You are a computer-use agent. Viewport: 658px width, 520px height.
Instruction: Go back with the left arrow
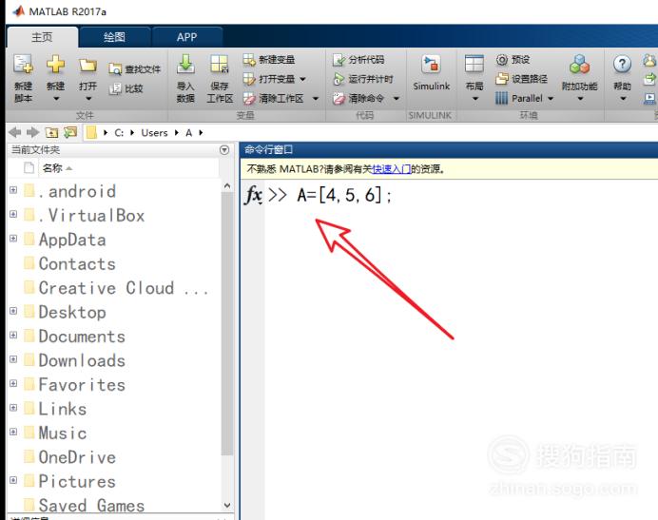14,133
